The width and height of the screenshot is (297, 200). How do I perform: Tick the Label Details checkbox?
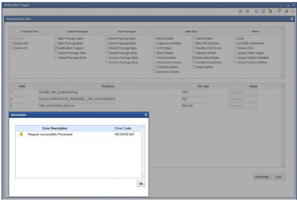(x=193, y=38)
